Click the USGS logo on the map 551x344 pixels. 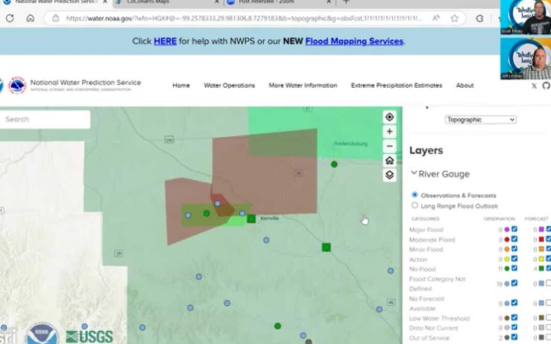coord(89,336)
